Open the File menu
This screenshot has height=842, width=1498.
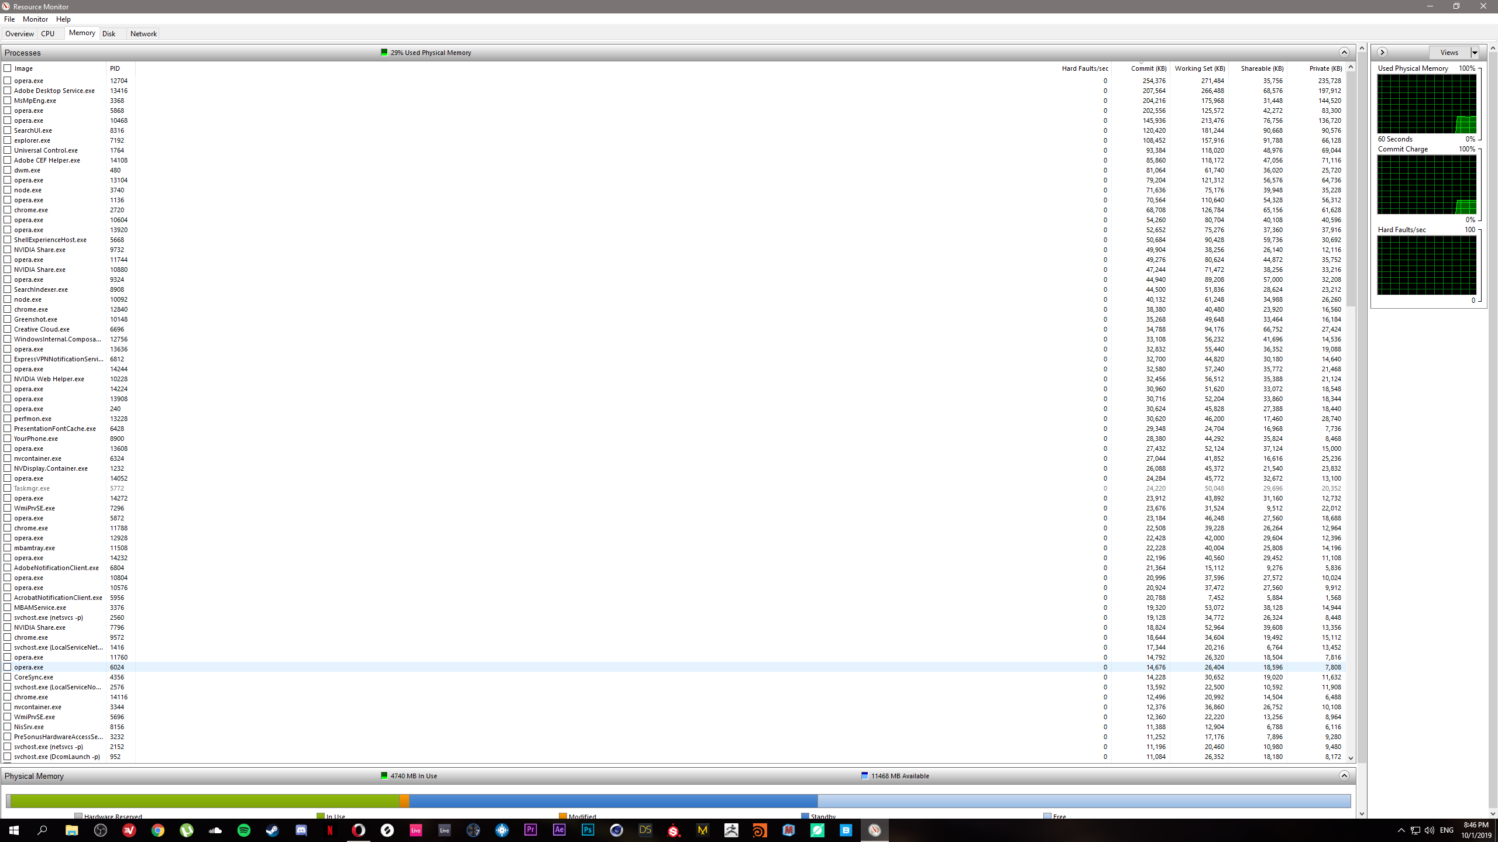9,19
